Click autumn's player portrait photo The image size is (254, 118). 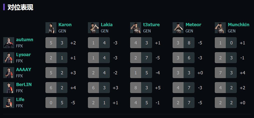click(9, 43)
